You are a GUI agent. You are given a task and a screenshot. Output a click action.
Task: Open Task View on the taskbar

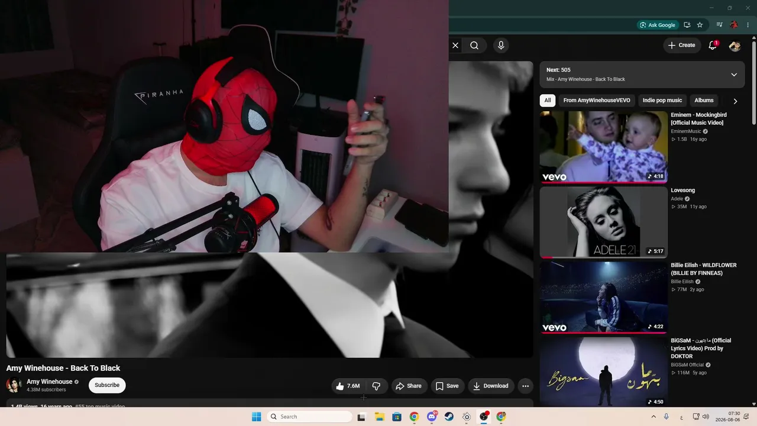pos(361,417)
